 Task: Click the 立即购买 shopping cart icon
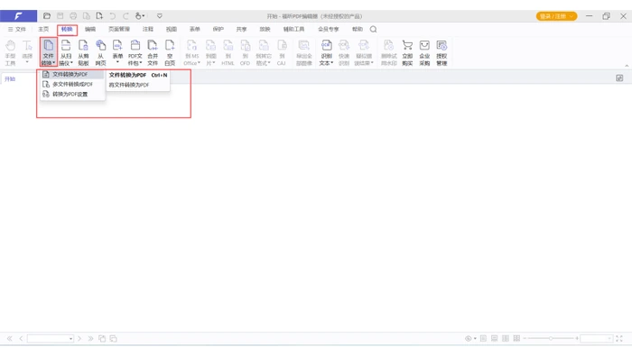point(407,52)
